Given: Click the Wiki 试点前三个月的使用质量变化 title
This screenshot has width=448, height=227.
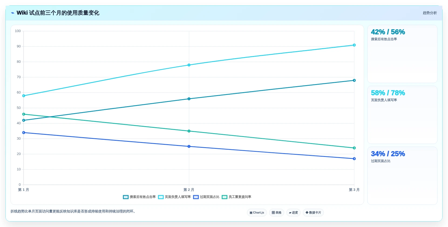Looking at the screenshot, I should [58, 13].
